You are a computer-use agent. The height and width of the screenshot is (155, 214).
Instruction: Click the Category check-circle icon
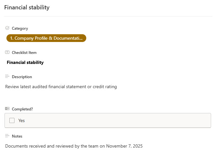coord(7,28)
